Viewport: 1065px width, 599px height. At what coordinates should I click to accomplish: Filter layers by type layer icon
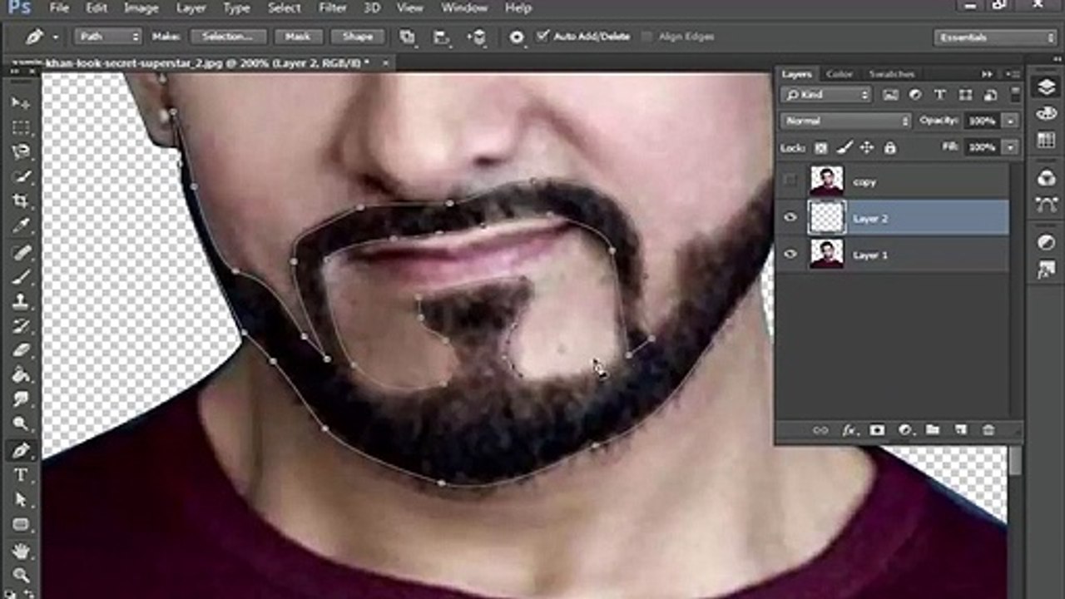[939, 95]
